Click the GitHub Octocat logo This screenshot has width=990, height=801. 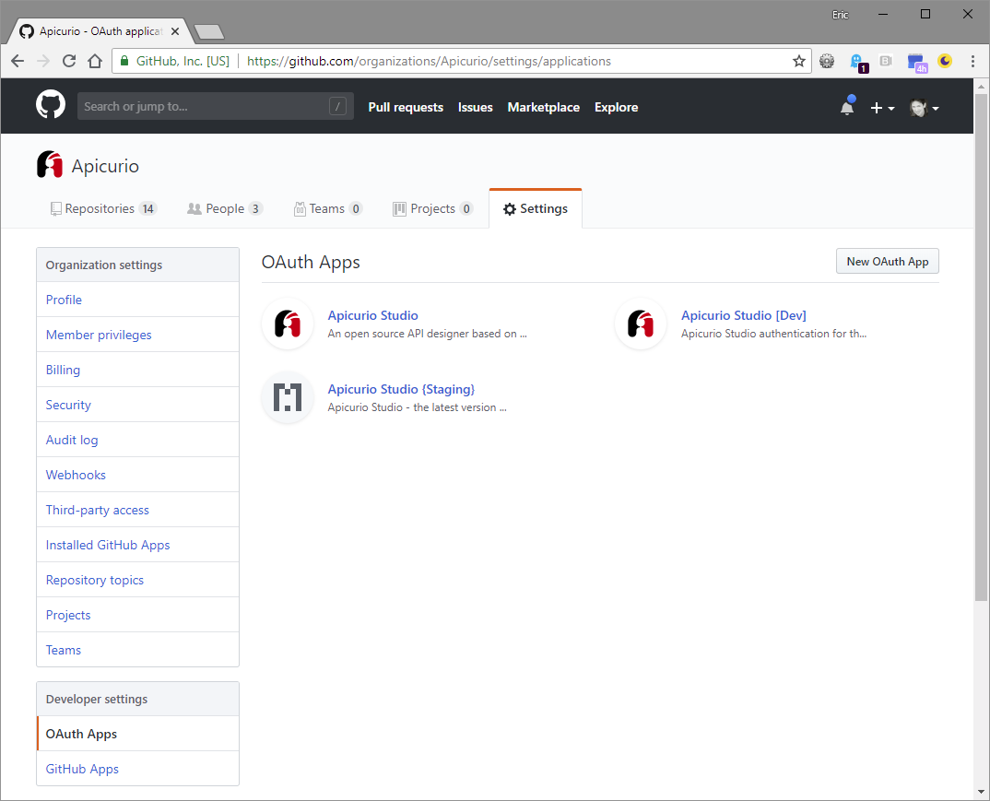tap(51, 105)
